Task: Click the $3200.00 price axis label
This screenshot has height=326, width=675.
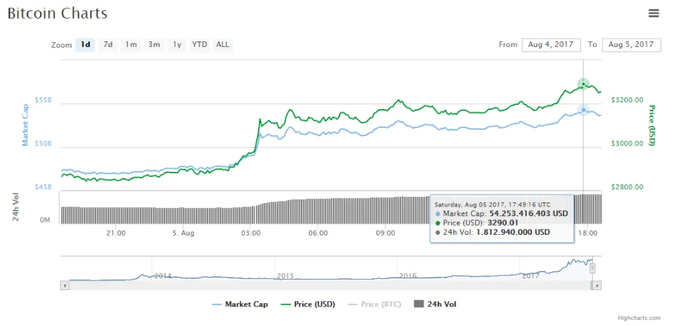Action: [x=627, y=99]
